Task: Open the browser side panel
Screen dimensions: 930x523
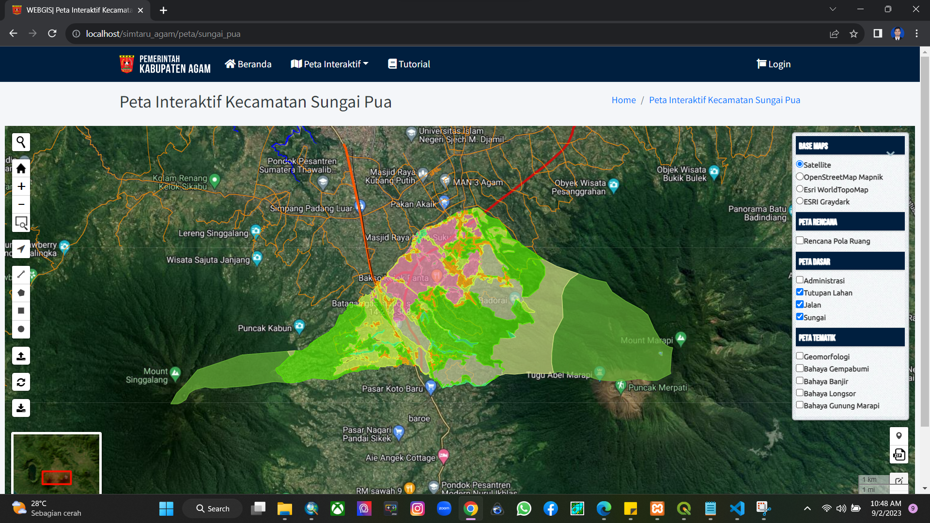Action: coord(878,34)
